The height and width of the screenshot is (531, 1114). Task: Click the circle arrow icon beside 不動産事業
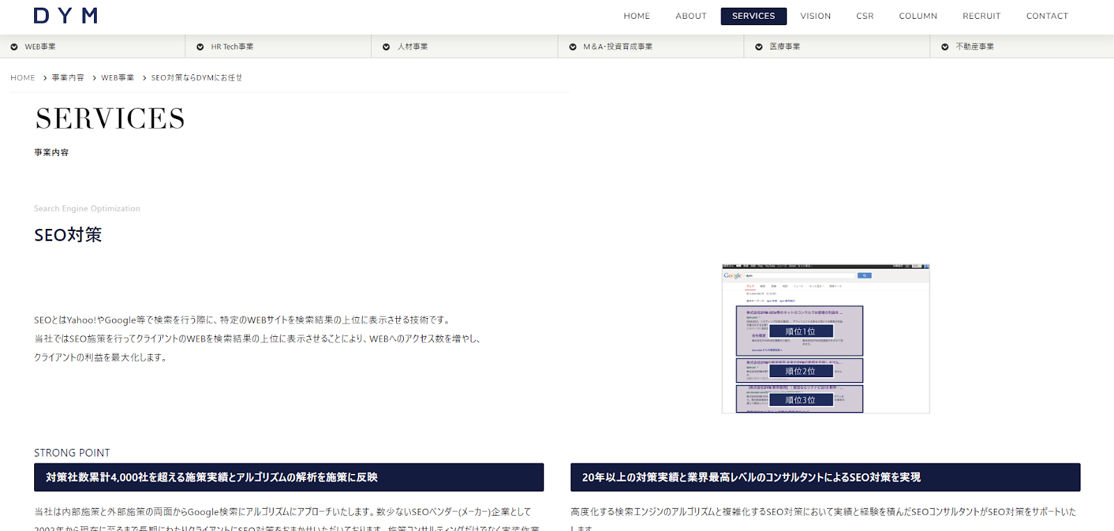click(x=945, y=47)
